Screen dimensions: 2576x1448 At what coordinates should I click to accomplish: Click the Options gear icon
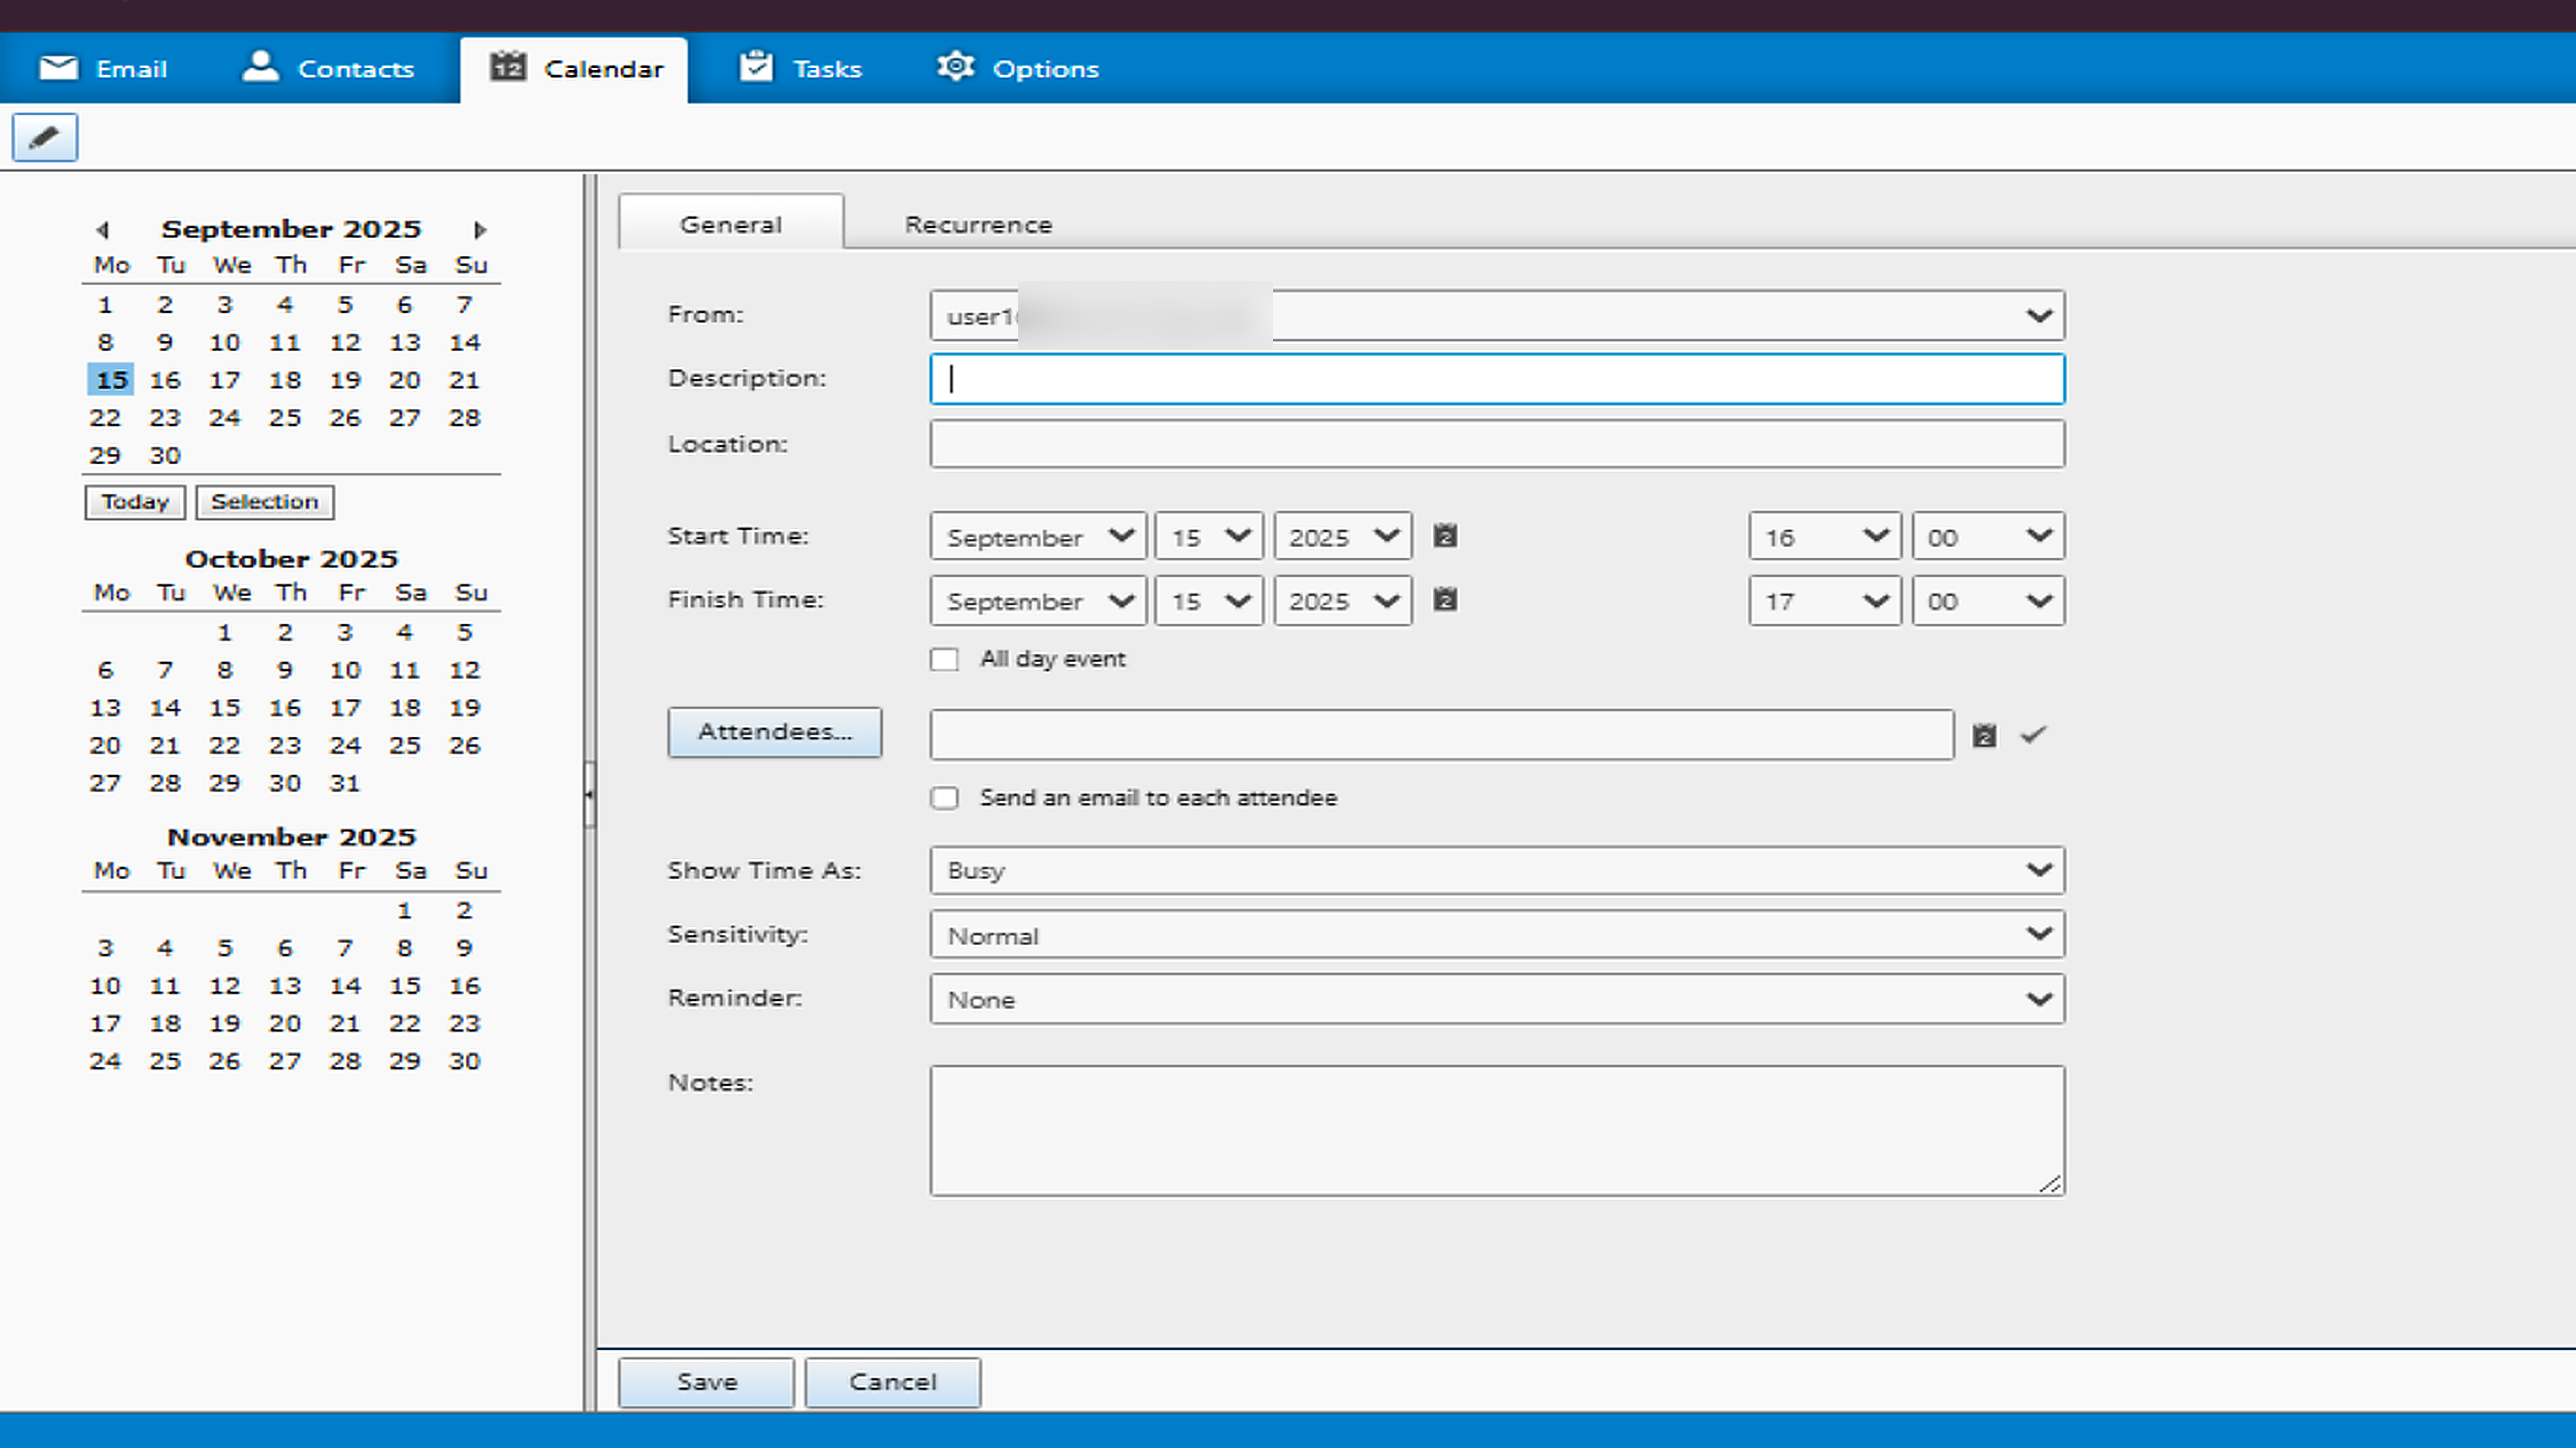coord(955,66)
